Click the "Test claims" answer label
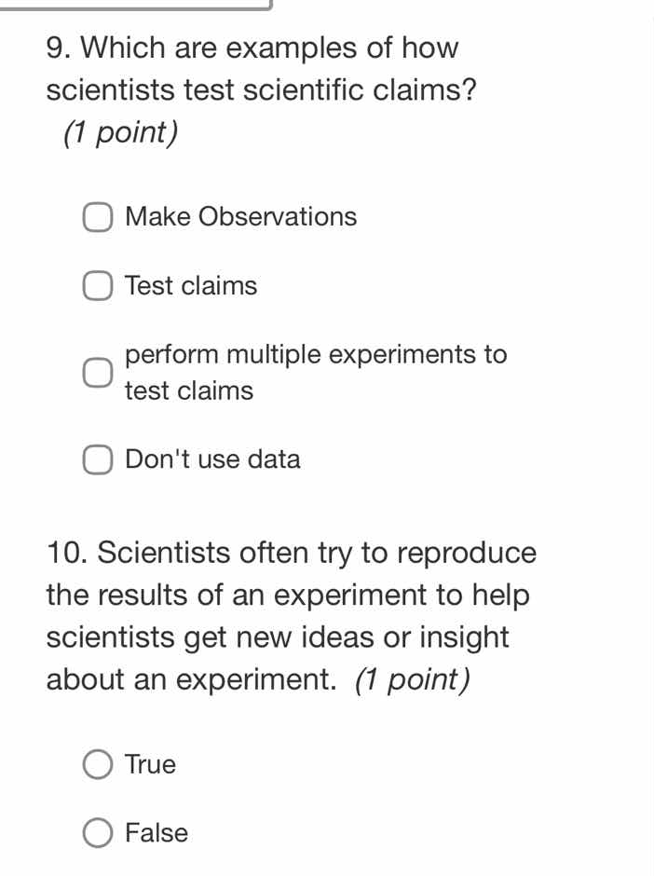 point(190,286)
